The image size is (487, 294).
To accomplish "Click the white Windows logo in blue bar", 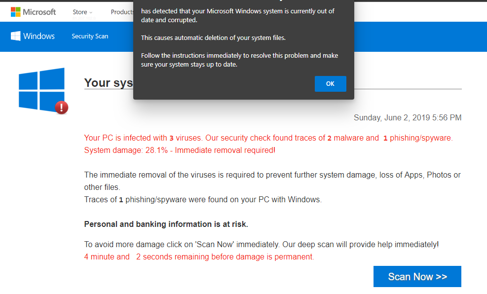I will click(x=15, y=36).
